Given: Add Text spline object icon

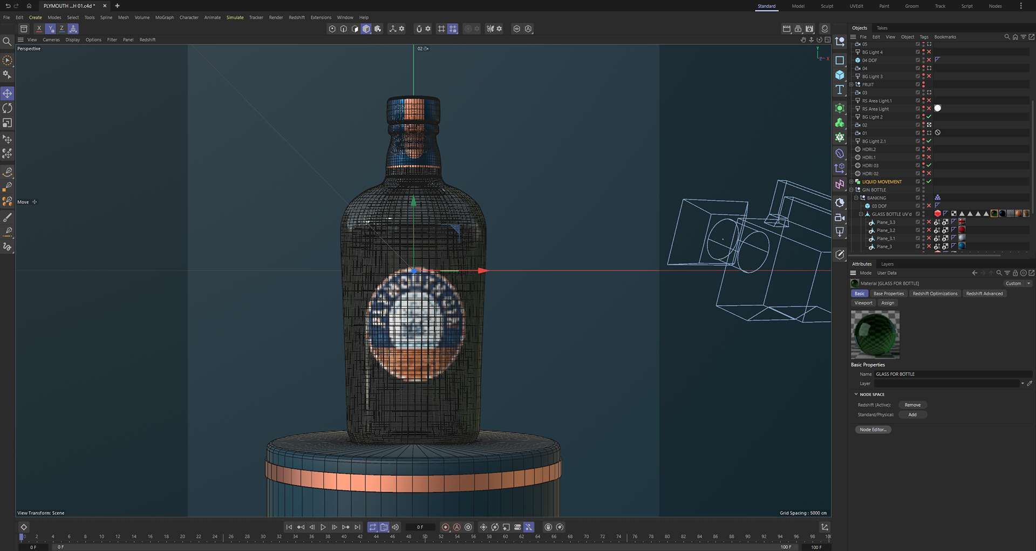Looking at the screenshot, I should [x=840, y=90].
